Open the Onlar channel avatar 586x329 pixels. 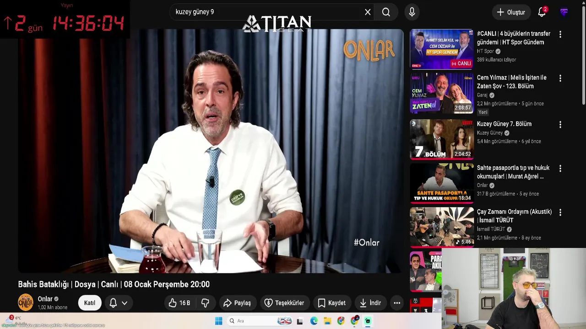point(26,302)
